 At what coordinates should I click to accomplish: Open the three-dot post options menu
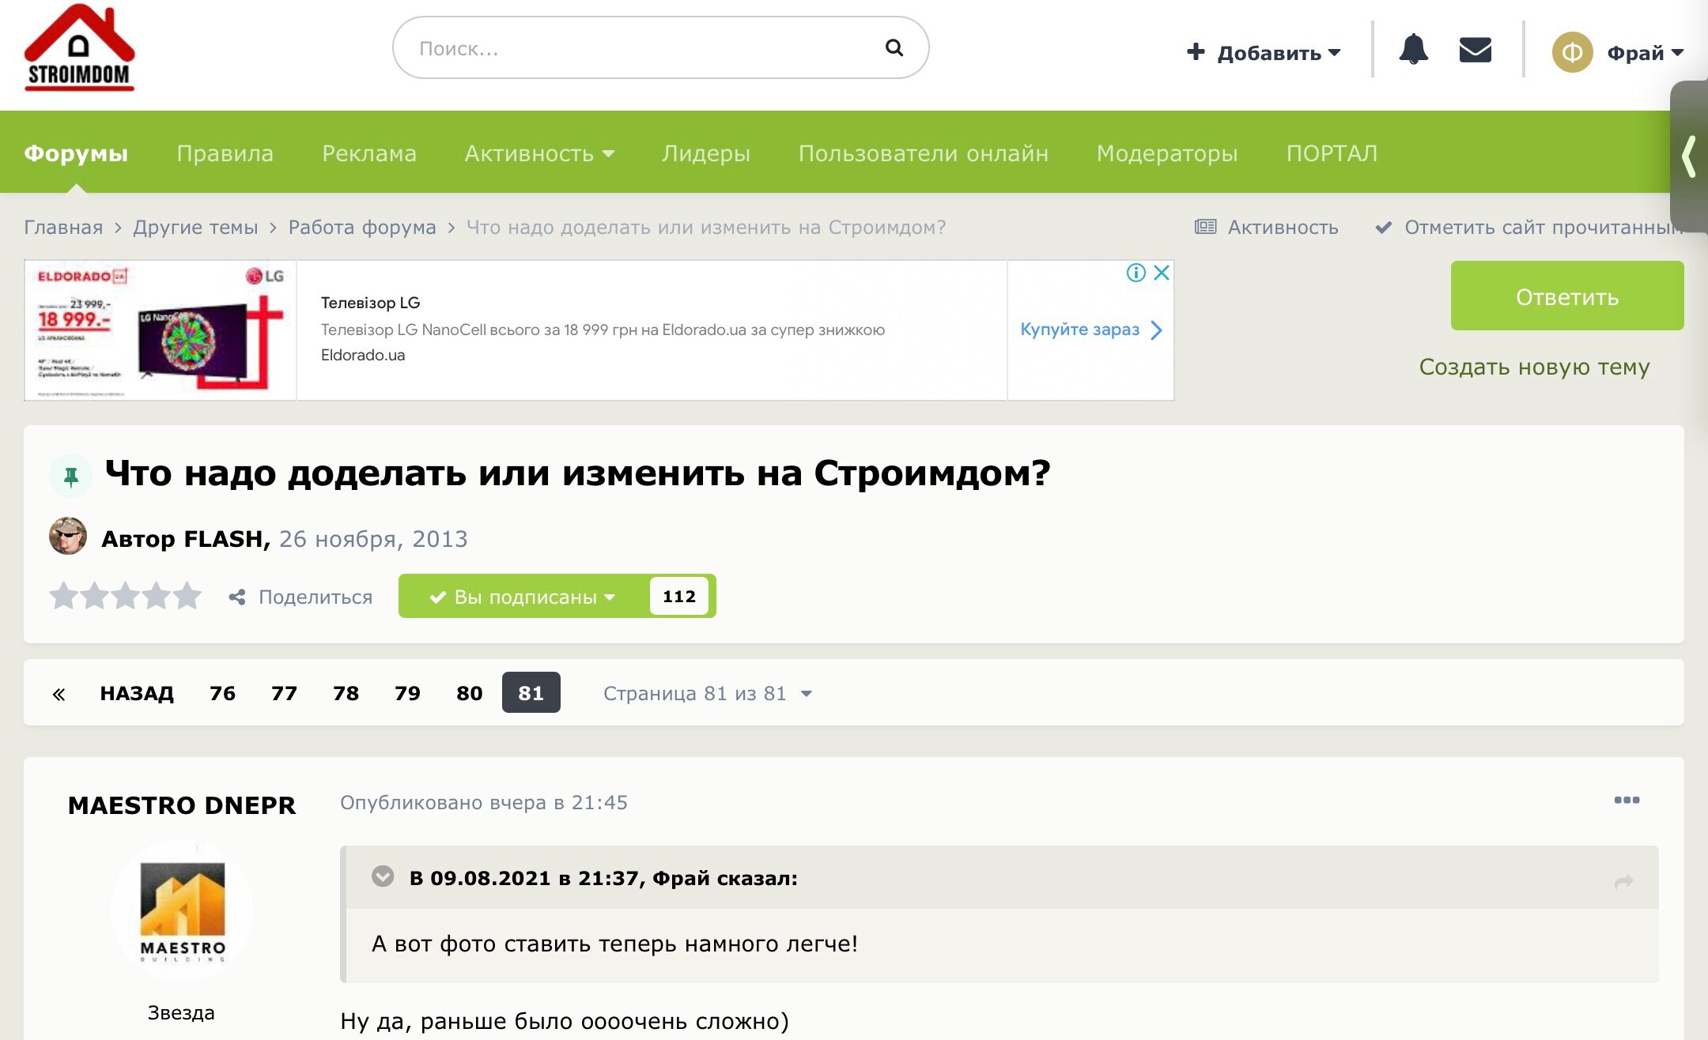[x=1627, y=801]
